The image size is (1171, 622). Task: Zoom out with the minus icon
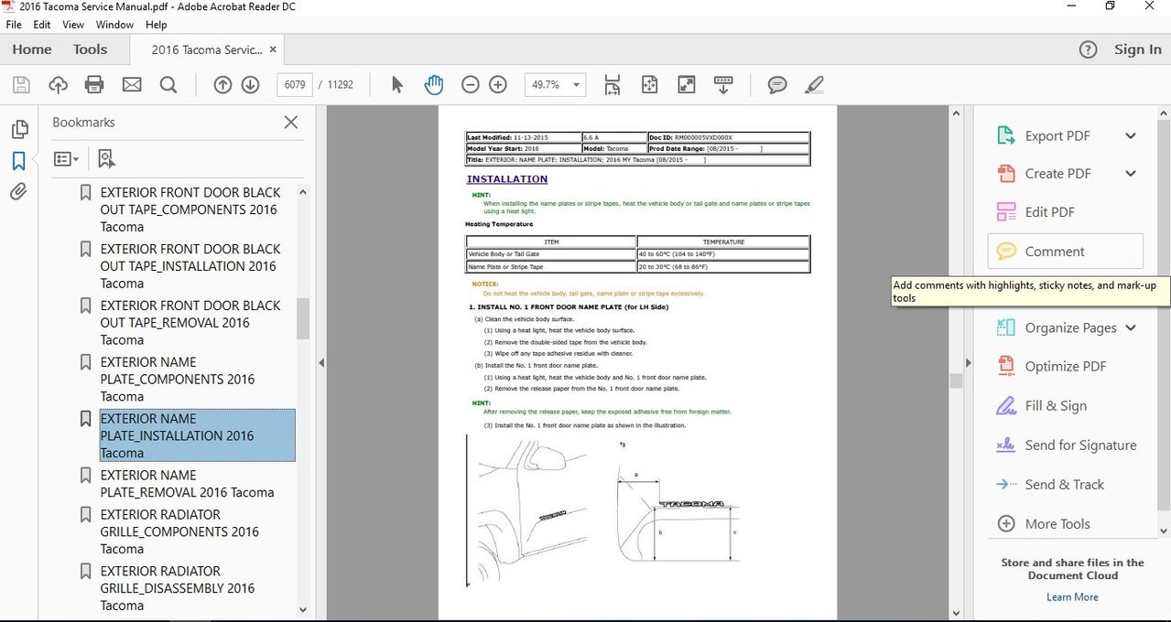pyautogui.click(x=470, y=85)
